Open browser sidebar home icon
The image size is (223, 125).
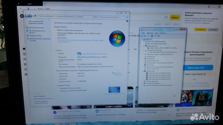point(24,49)
